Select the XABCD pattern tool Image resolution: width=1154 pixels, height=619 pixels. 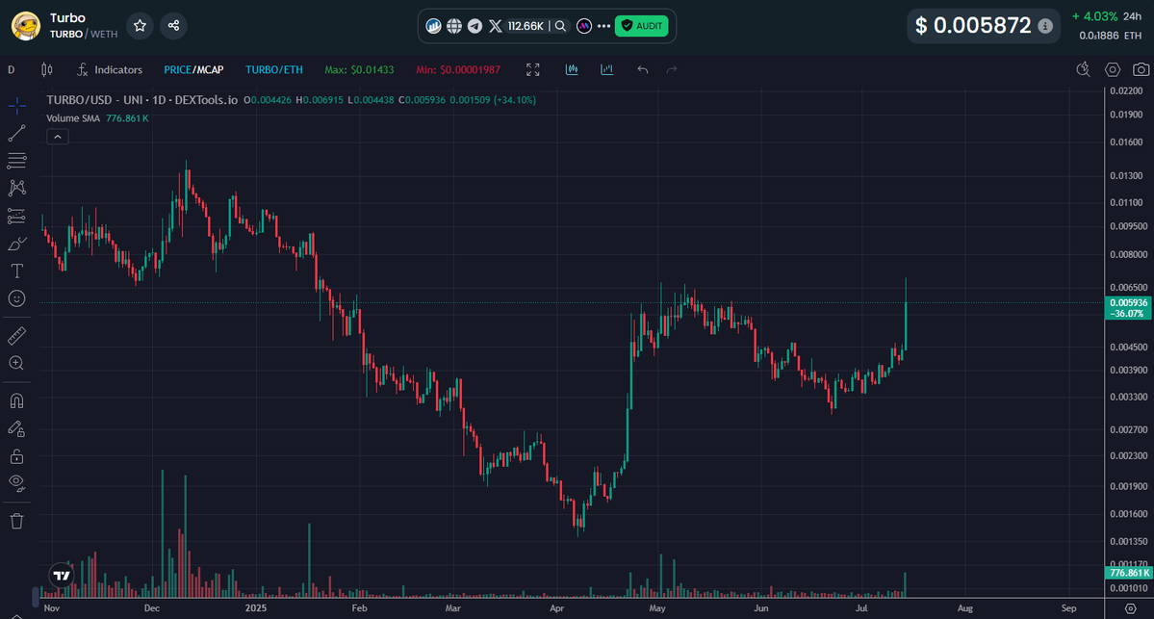click(x=17, y=188)
